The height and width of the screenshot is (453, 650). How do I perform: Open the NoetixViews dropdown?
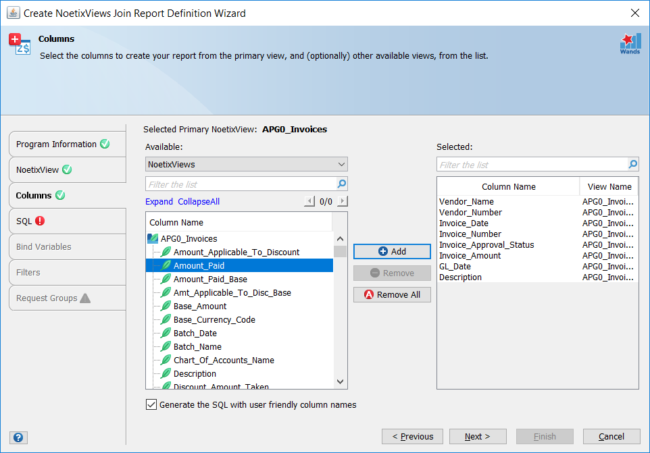[x=247, y=164]
